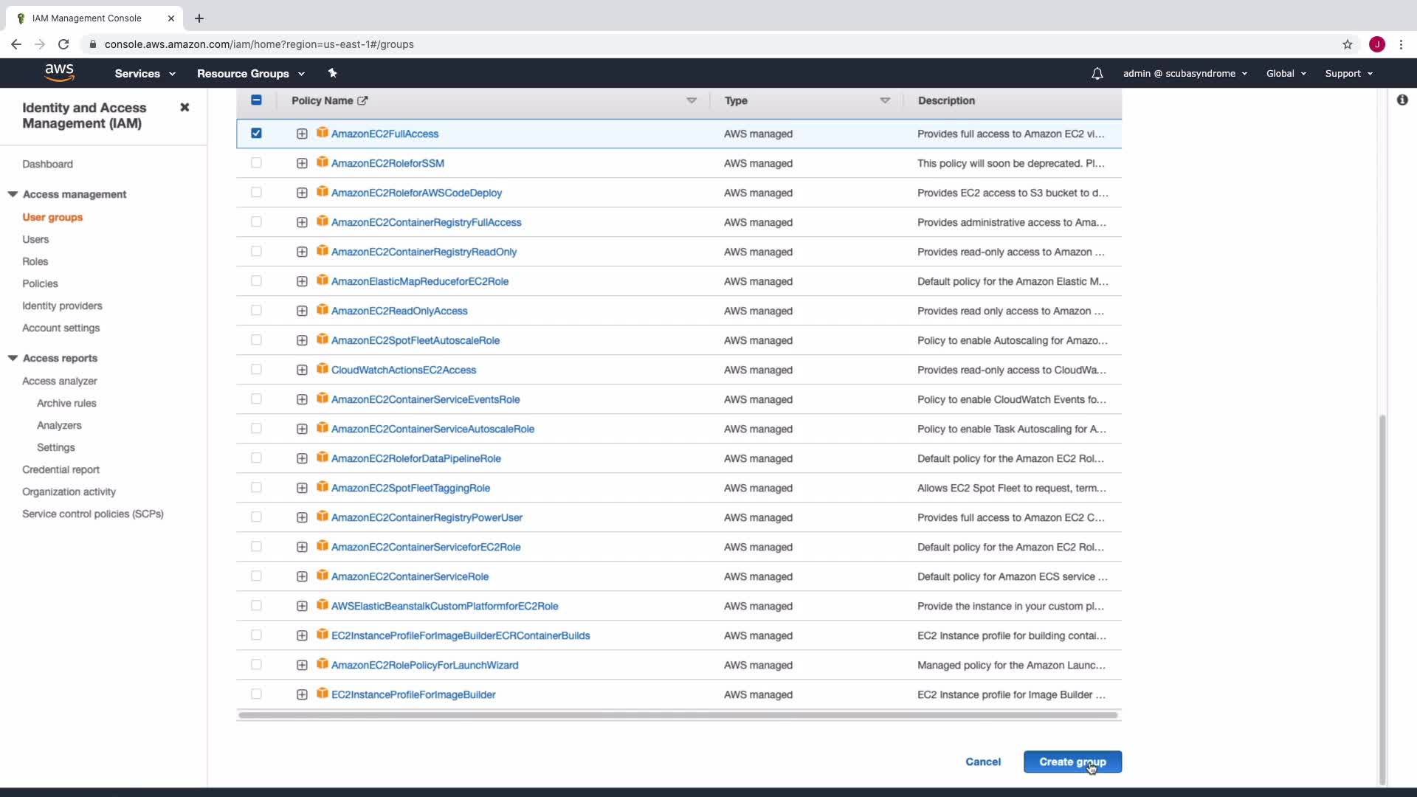Image resolution: width=1417 pixels, height=797 pixels.
Task: Go to Roles in sidebar
Action: click(x=35, y=261)
